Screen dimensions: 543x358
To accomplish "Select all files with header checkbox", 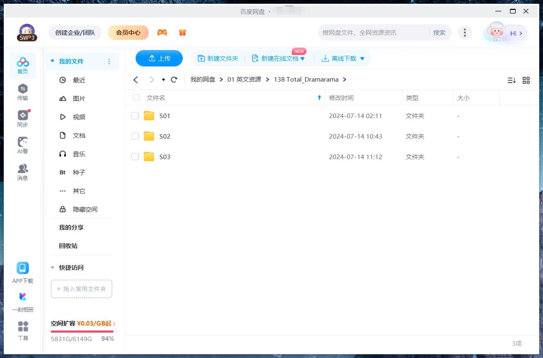I will point(136,98).
